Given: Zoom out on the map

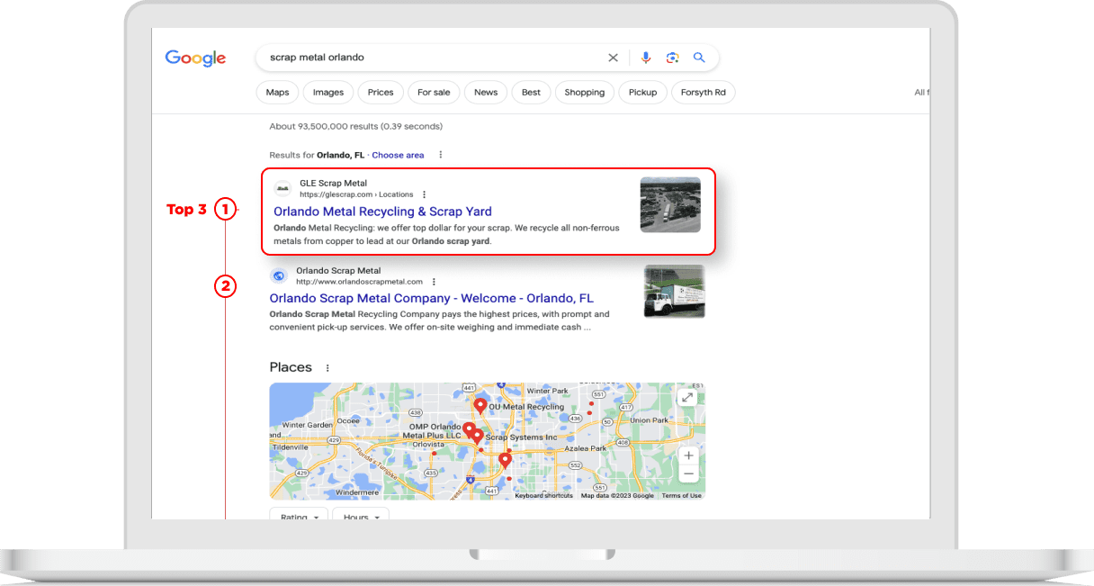Looking at the screenshot, I should point(688,473).
